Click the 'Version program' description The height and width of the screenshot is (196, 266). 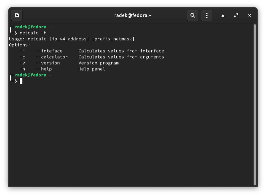tap(99, 63)
